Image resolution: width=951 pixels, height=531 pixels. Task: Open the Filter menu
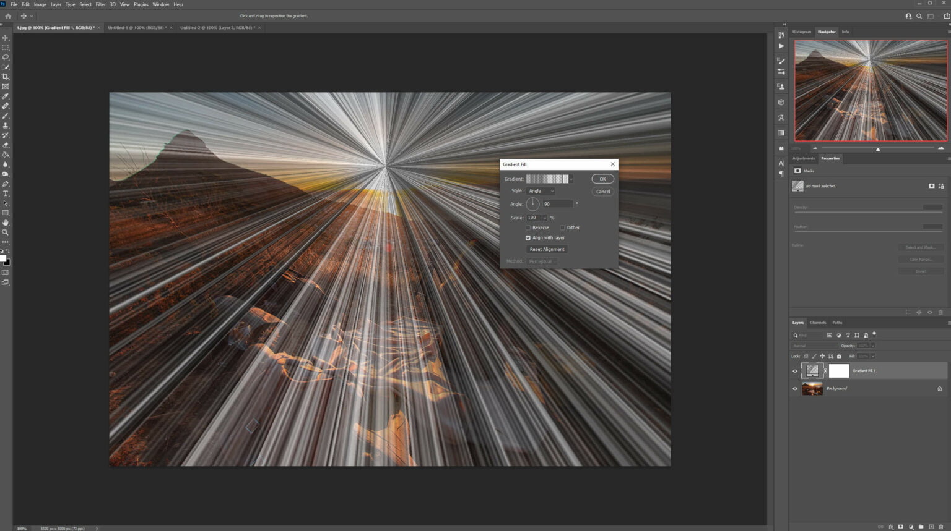100,4
